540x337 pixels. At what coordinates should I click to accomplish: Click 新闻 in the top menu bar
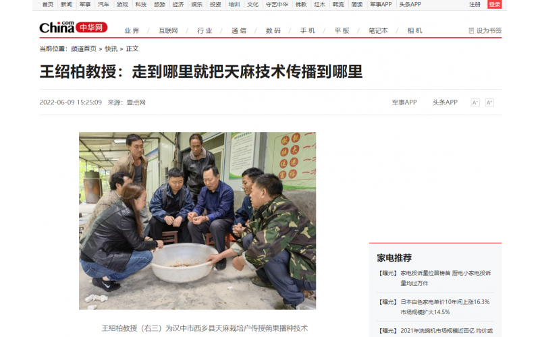[66, 5]
